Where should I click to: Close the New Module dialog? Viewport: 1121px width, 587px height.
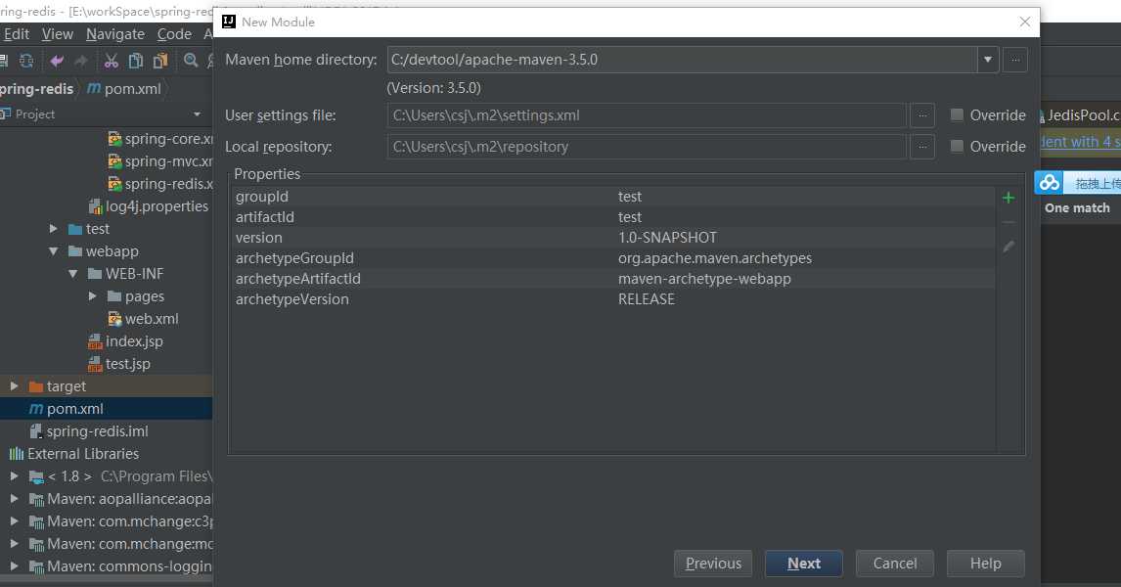click(x=1024, y=22)
